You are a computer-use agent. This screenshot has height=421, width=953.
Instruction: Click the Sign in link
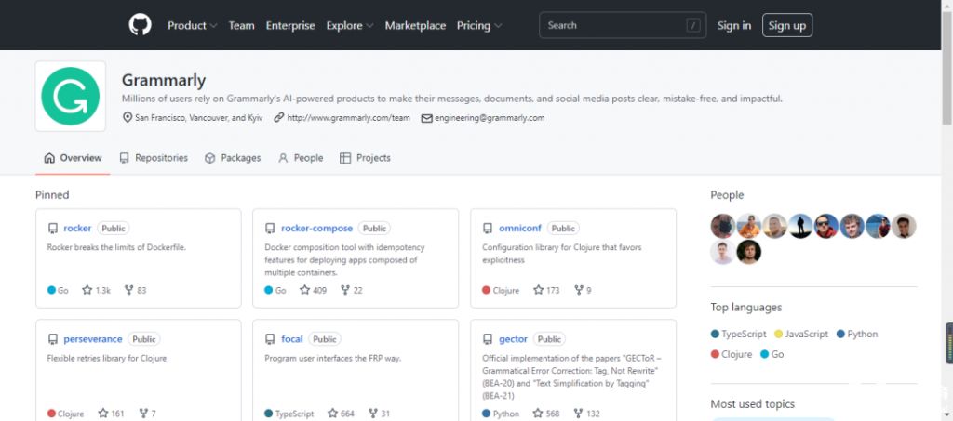pos(734,25)
